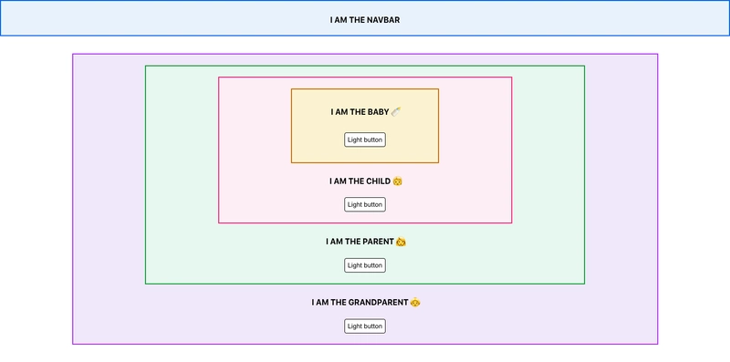This screenshot has width=730, height=362.
Task: Click the Light button under the parent heading
Action: tap(364, 265)
